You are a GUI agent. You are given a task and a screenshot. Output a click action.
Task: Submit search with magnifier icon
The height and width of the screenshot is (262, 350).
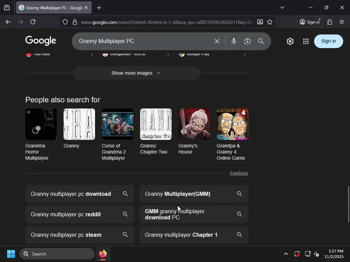click(x=261, y=41)
